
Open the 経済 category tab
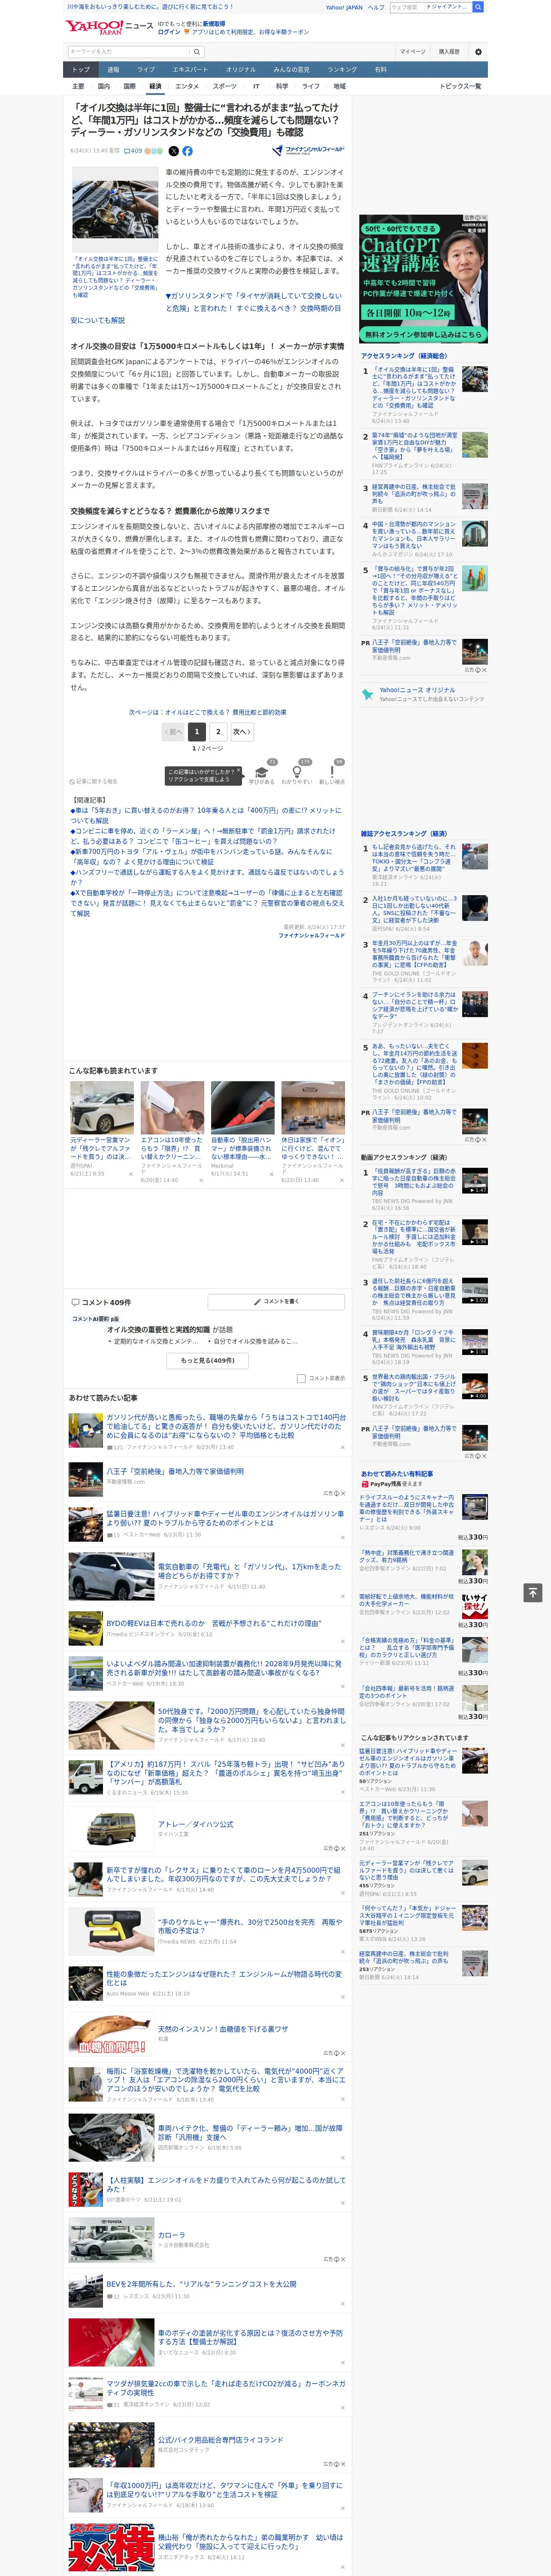pyautogui.click(x=155, y=87)
